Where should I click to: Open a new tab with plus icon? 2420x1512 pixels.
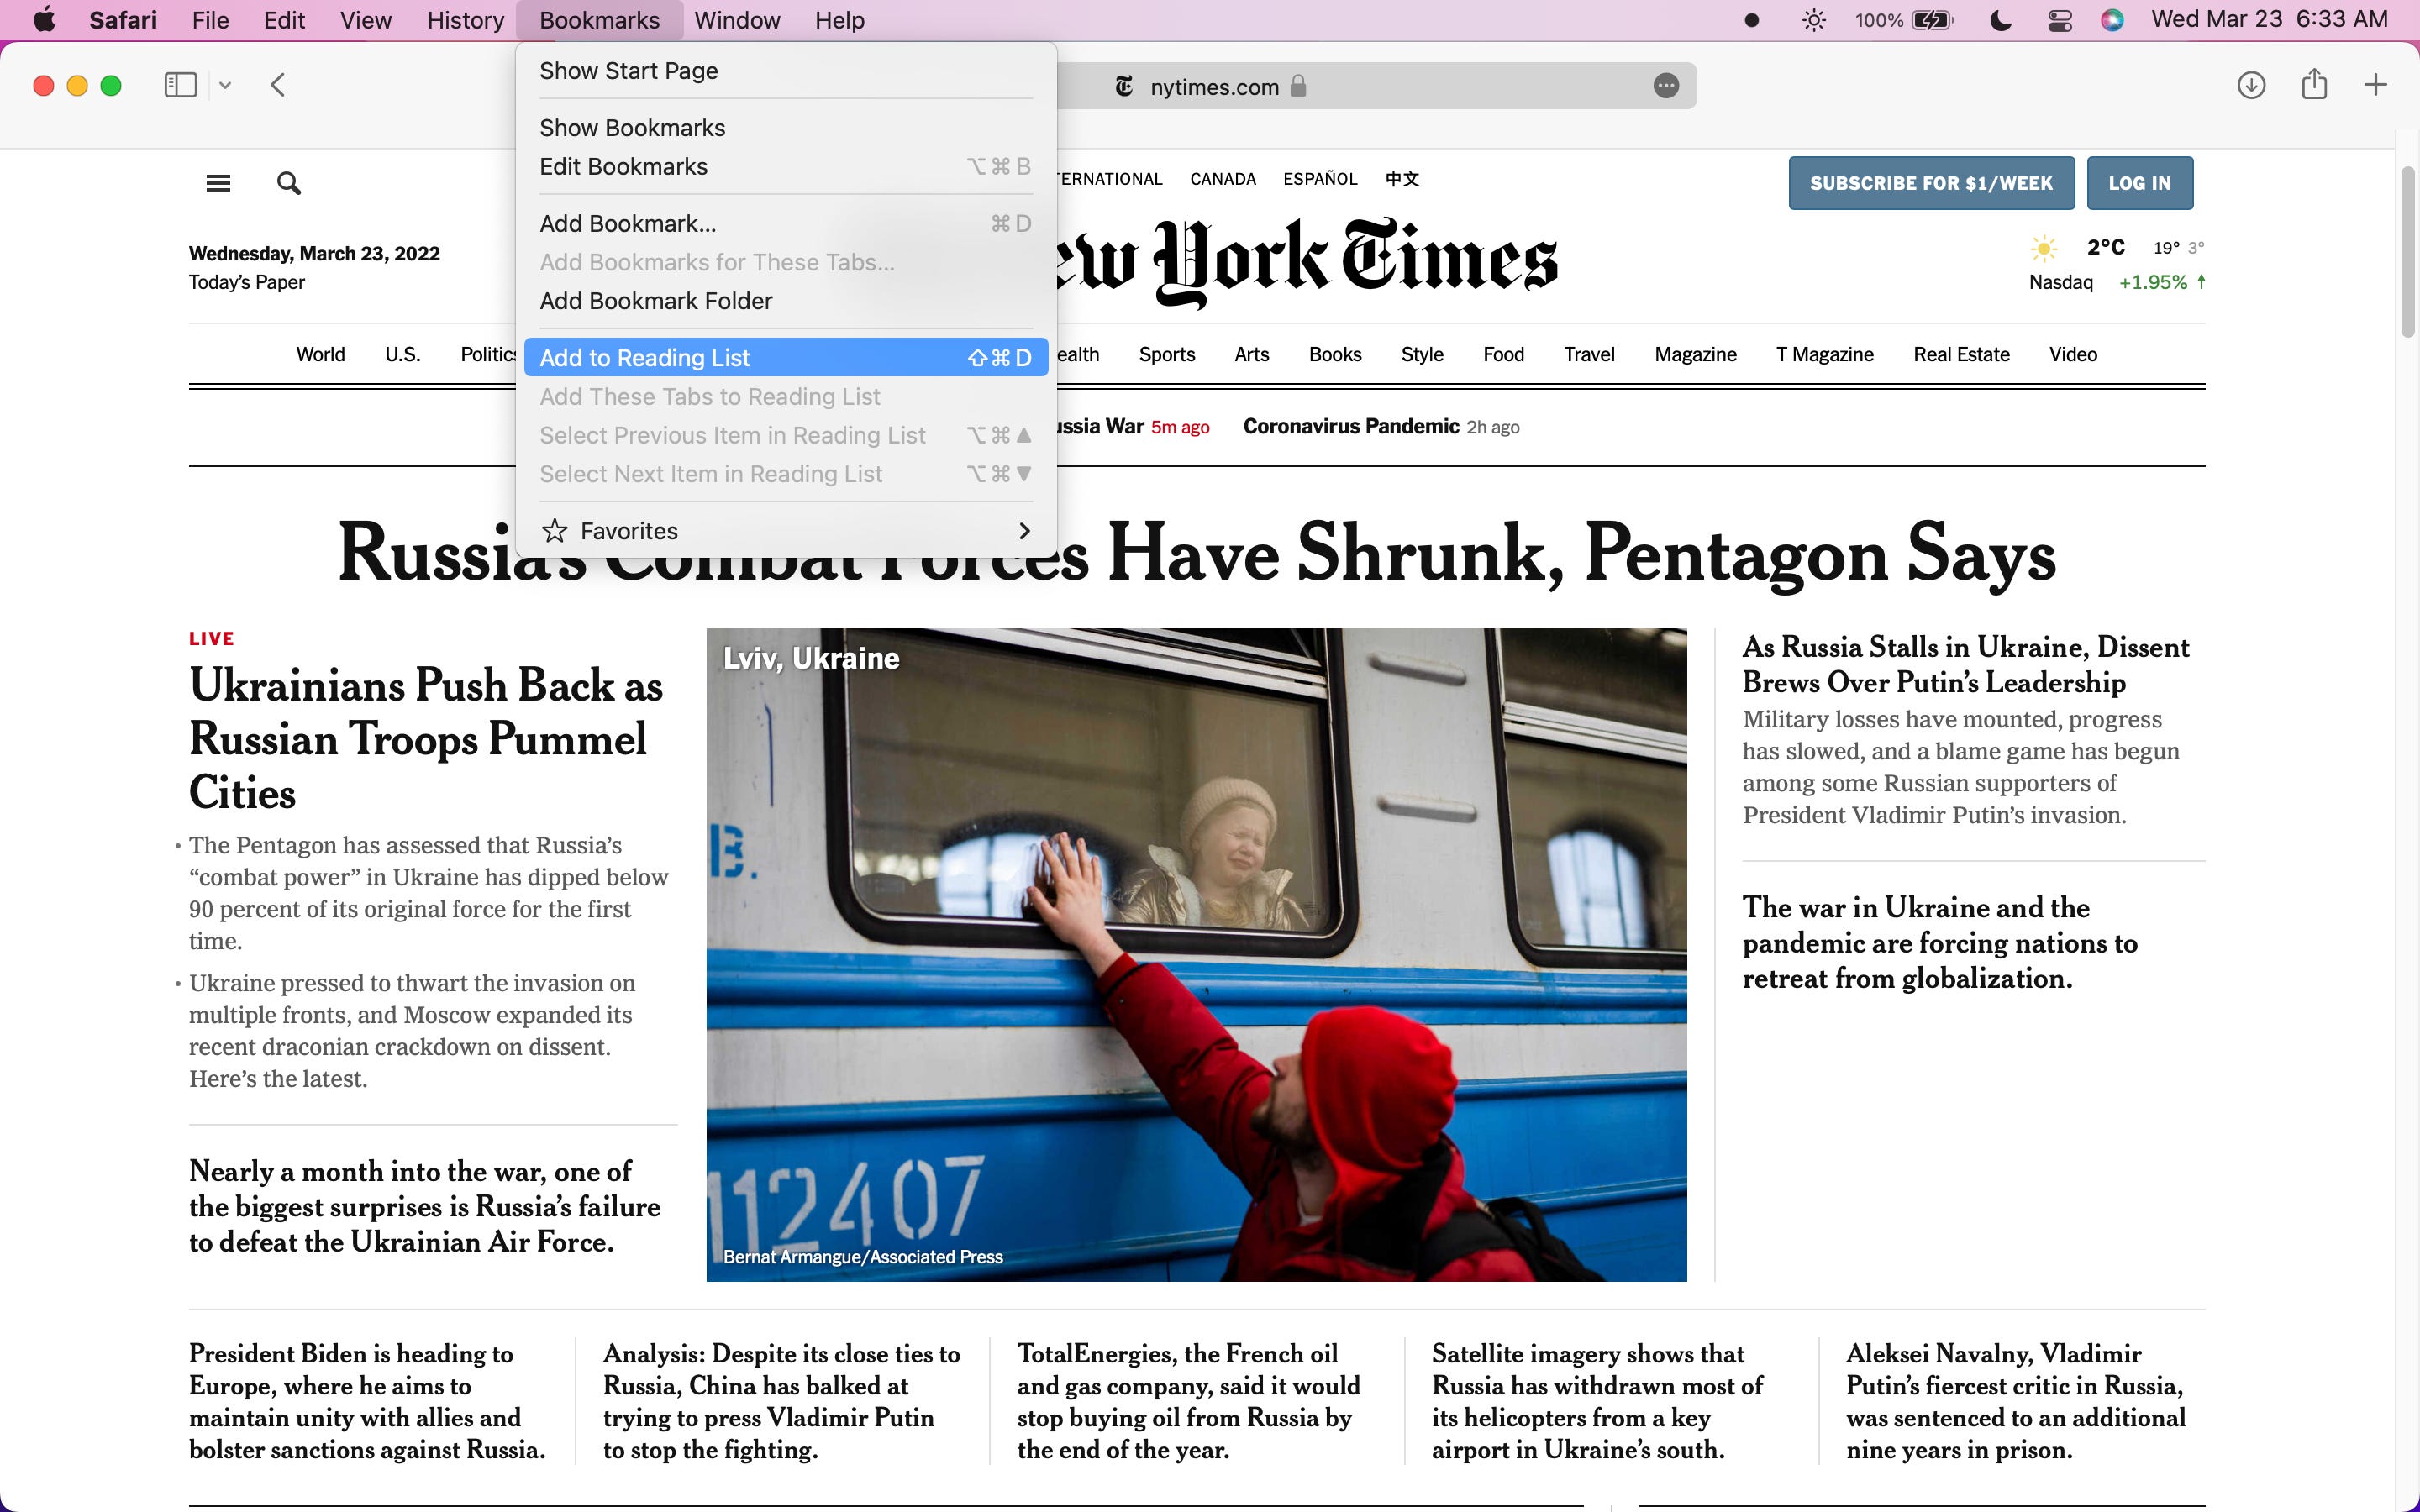click(2375, 85)
